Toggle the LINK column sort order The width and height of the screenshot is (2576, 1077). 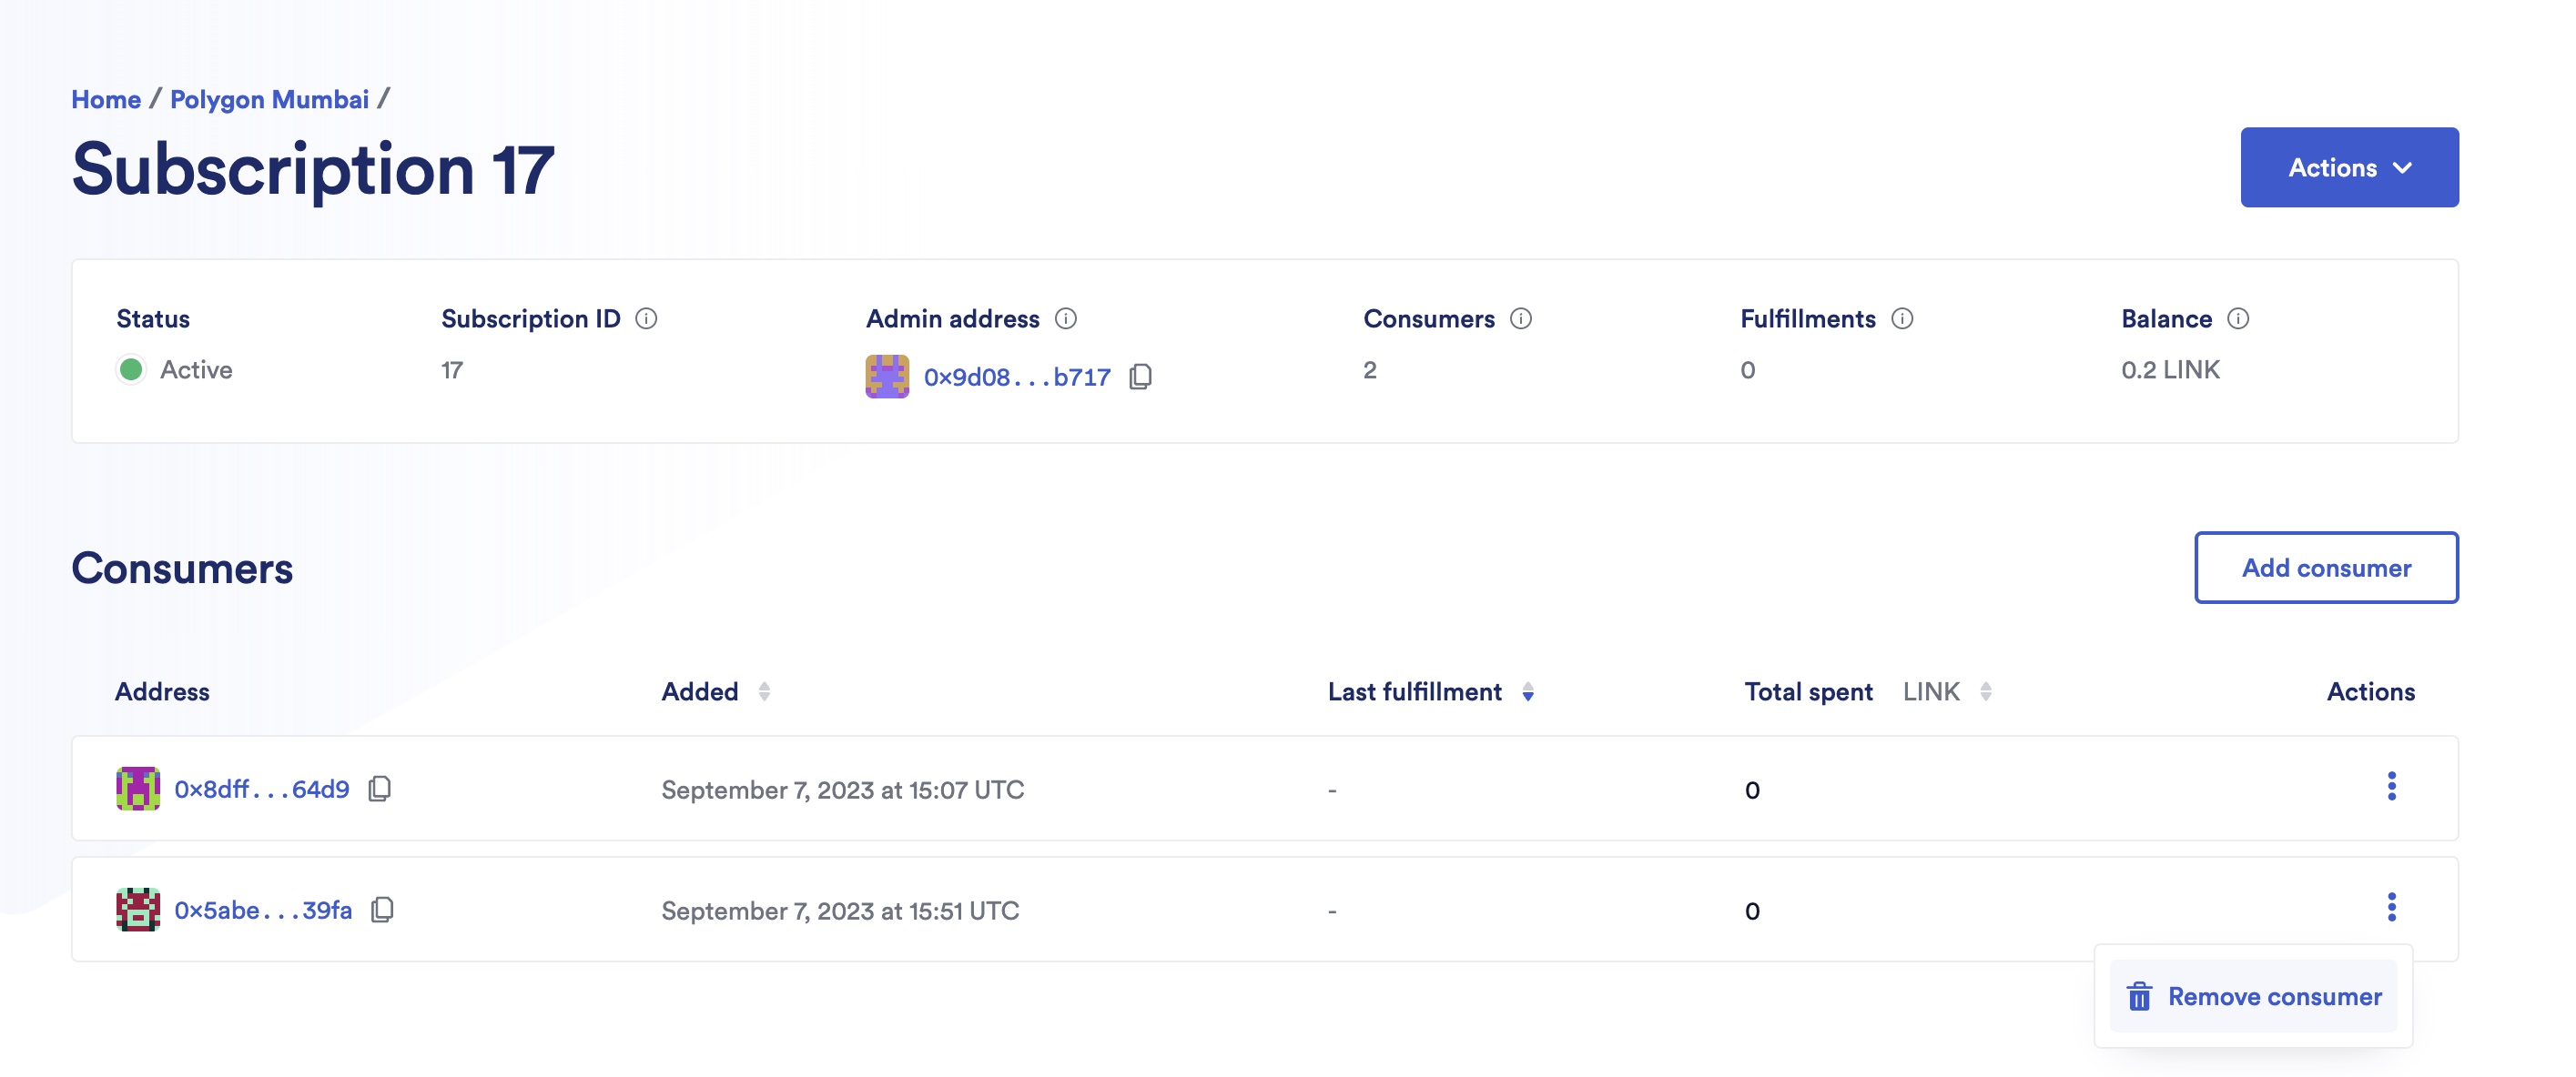[1985, 691]
